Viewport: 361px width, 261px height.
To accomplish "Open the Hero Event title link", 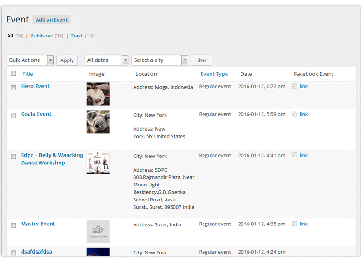I will click(35, 86).
